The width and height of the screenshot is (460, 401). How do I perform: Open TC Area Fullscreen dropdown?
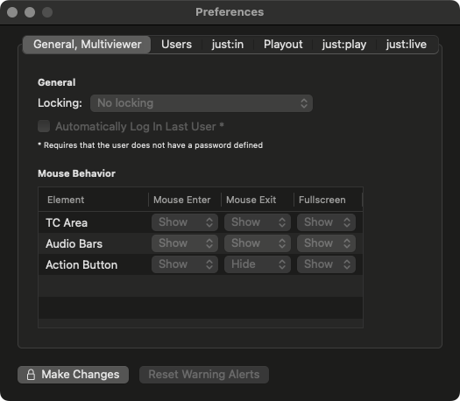tap(326, 222)
